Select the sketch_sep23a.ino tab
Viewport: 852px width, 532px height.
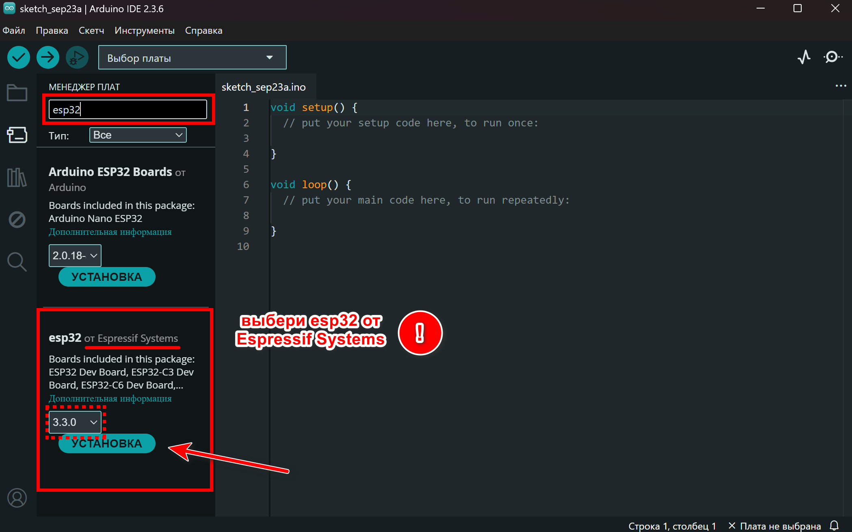[x=264, y=87]
